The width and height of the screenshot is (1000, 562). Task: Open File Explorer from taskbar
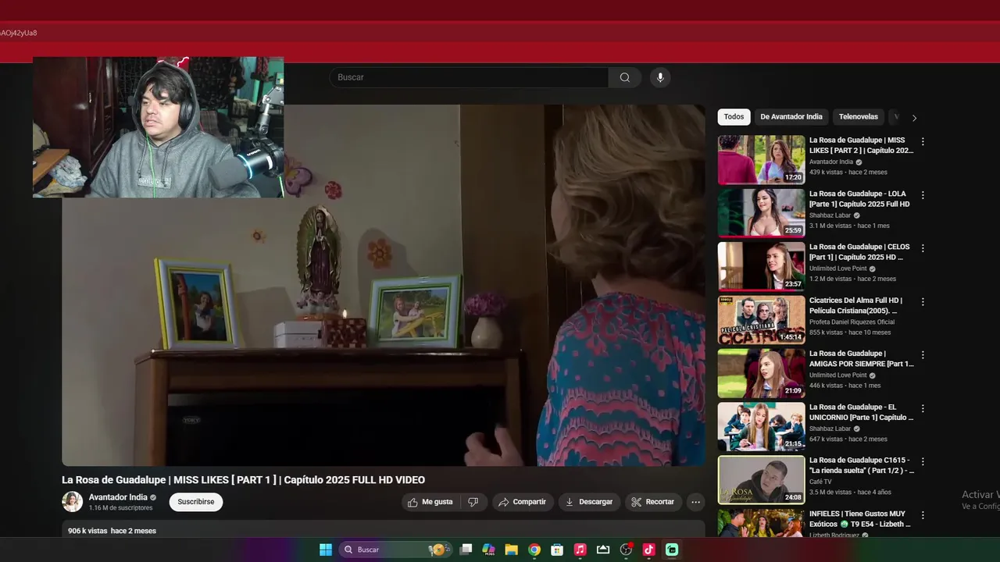pos(512,550)
